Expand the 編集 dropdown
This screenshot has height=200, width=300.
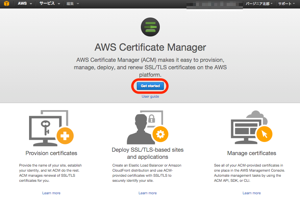pos(70,4)
